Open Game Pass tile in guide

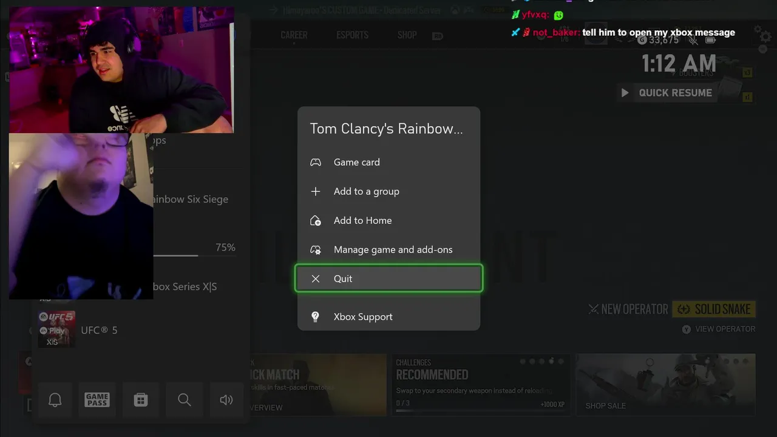pos(97,400)
